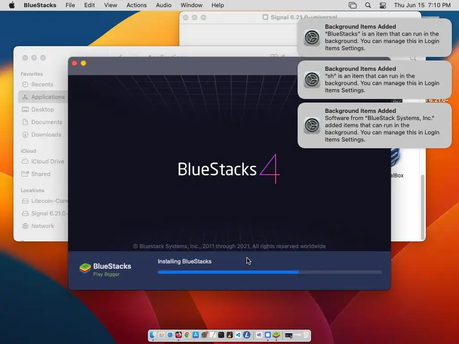Open the "sh" background item notification
This screenshot has width=459, height=344.
[x=374, y=80]
